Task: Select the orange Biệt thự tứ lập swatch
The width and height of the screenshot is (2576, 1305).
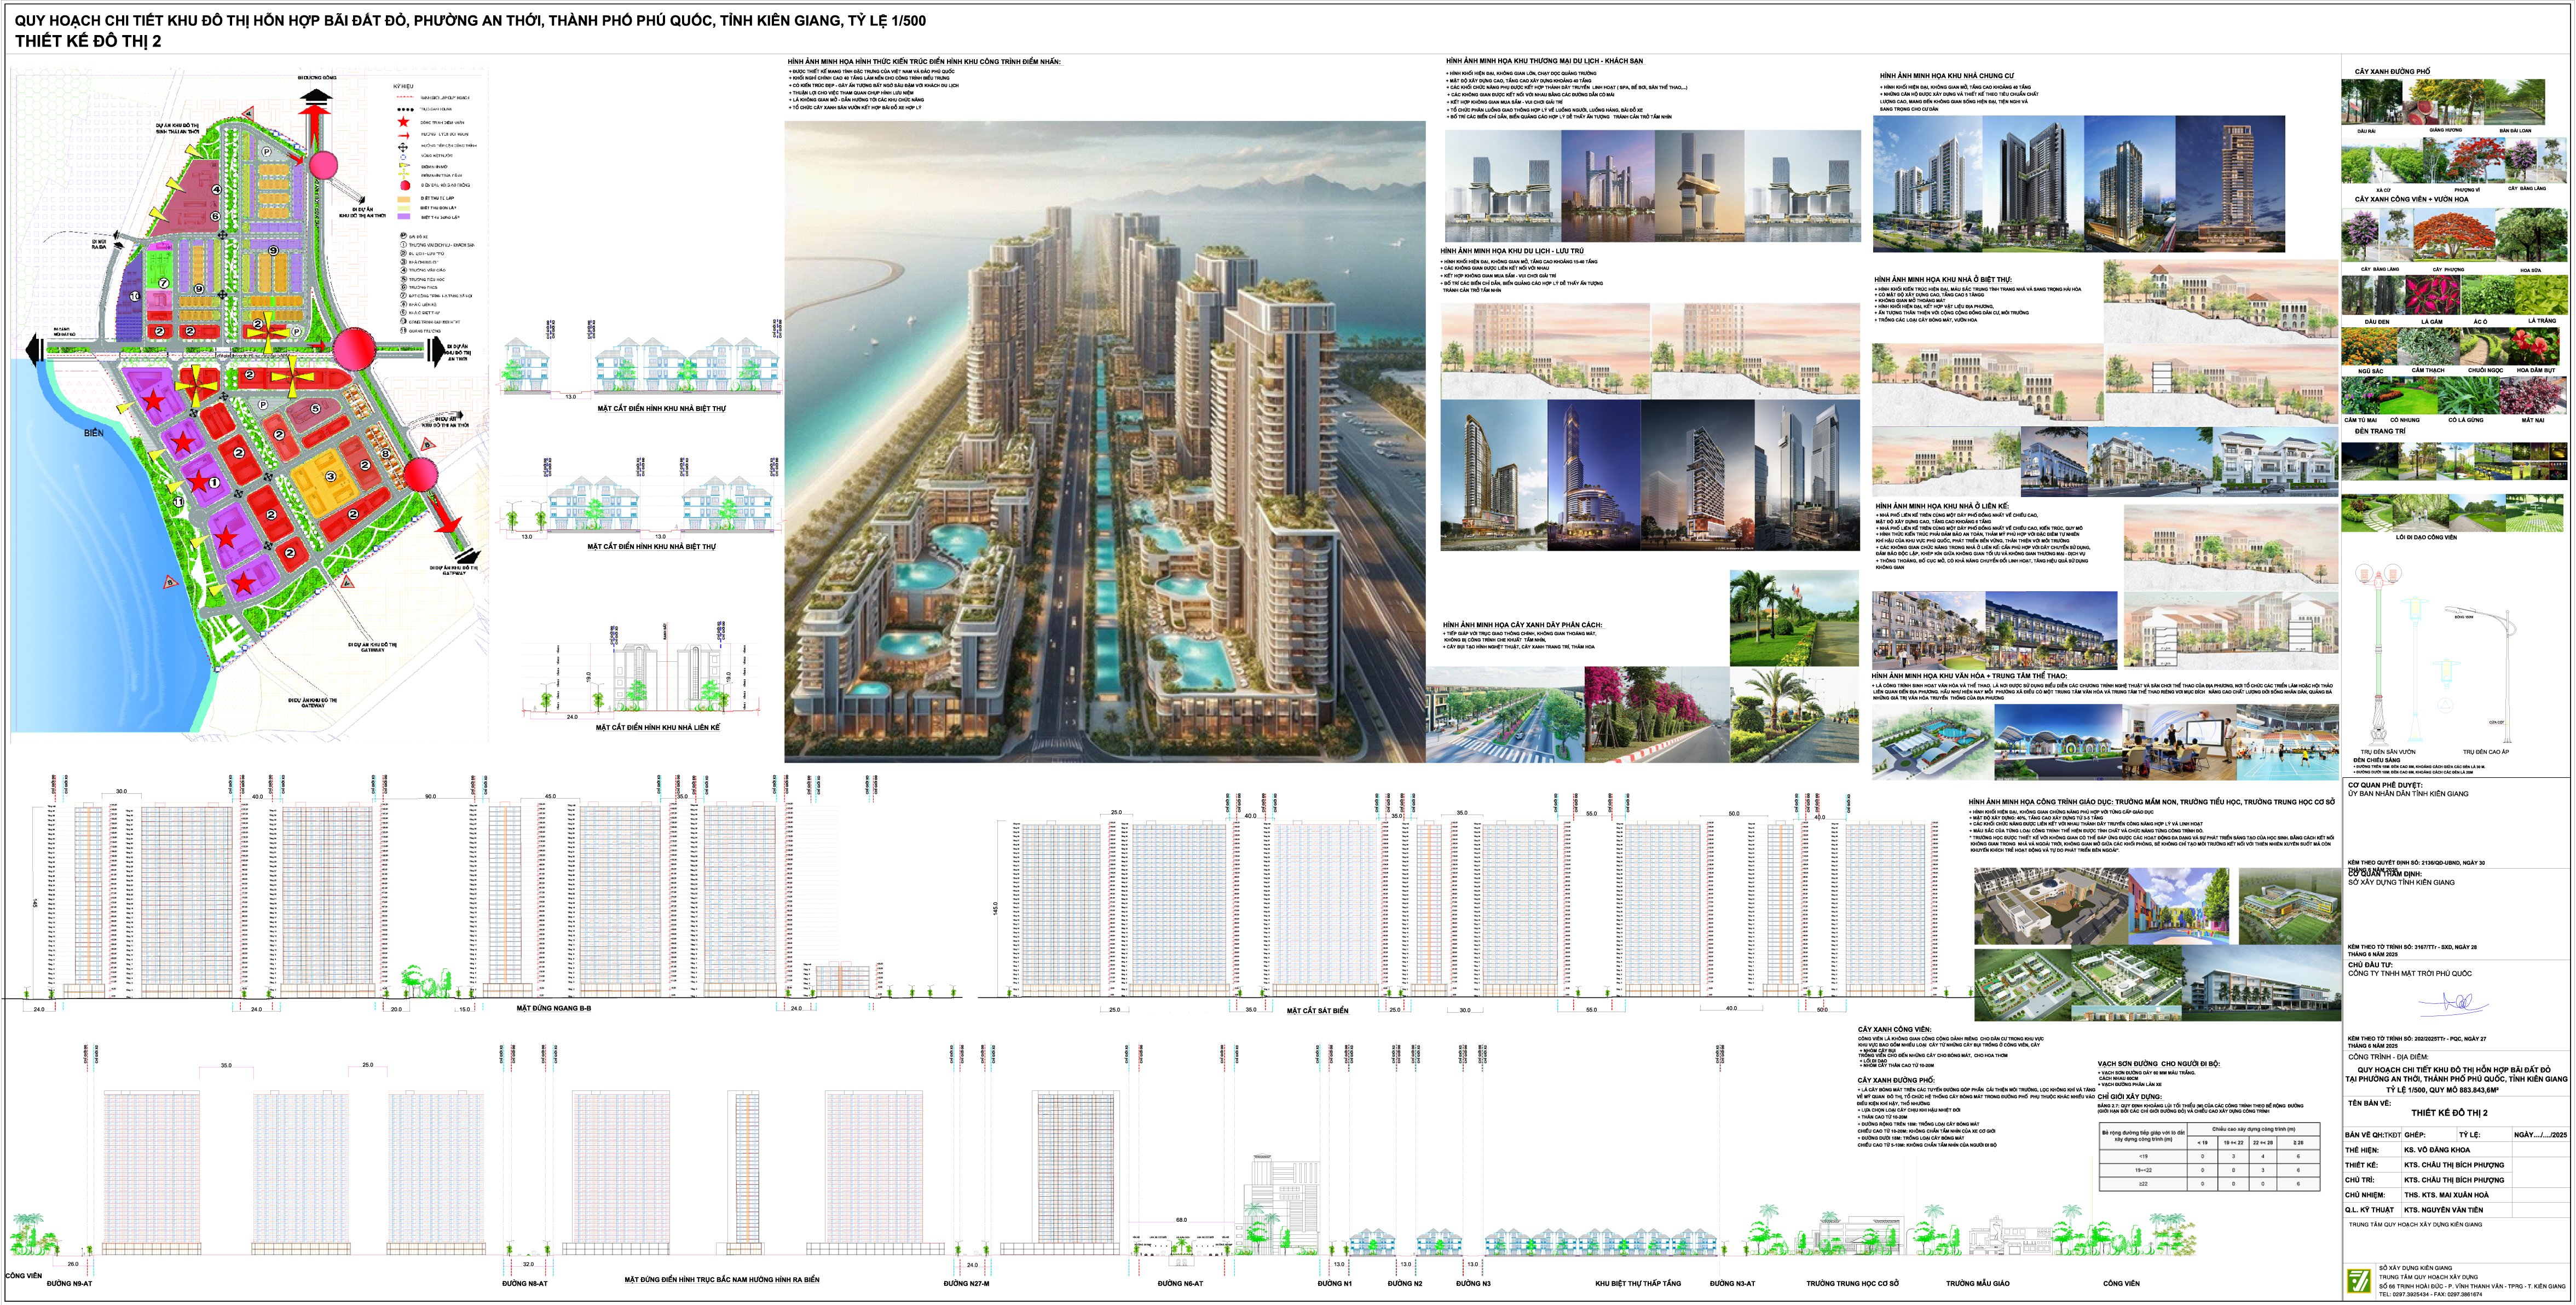Action: (x=404, y=200)
